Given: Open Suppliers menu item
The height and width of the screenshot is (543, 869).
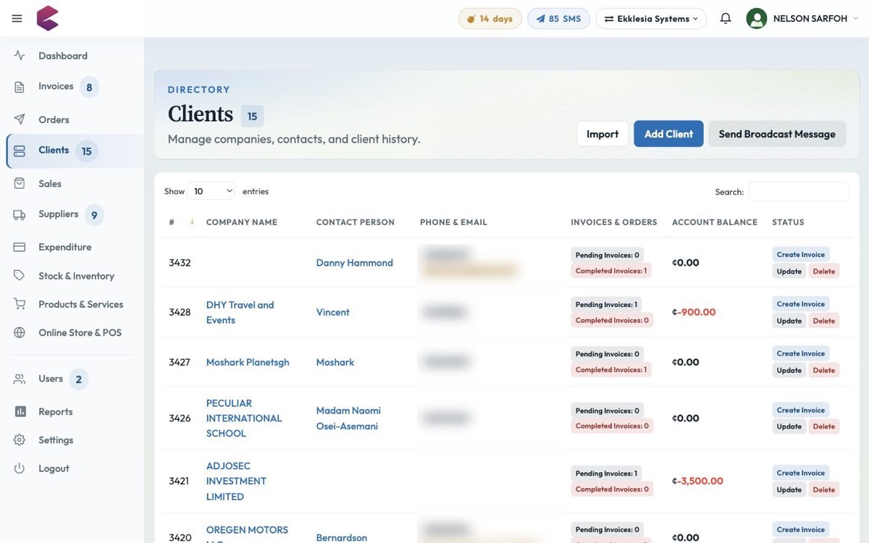Looking at the screenshot, I should pyautogui.click(x=58, y=214).
